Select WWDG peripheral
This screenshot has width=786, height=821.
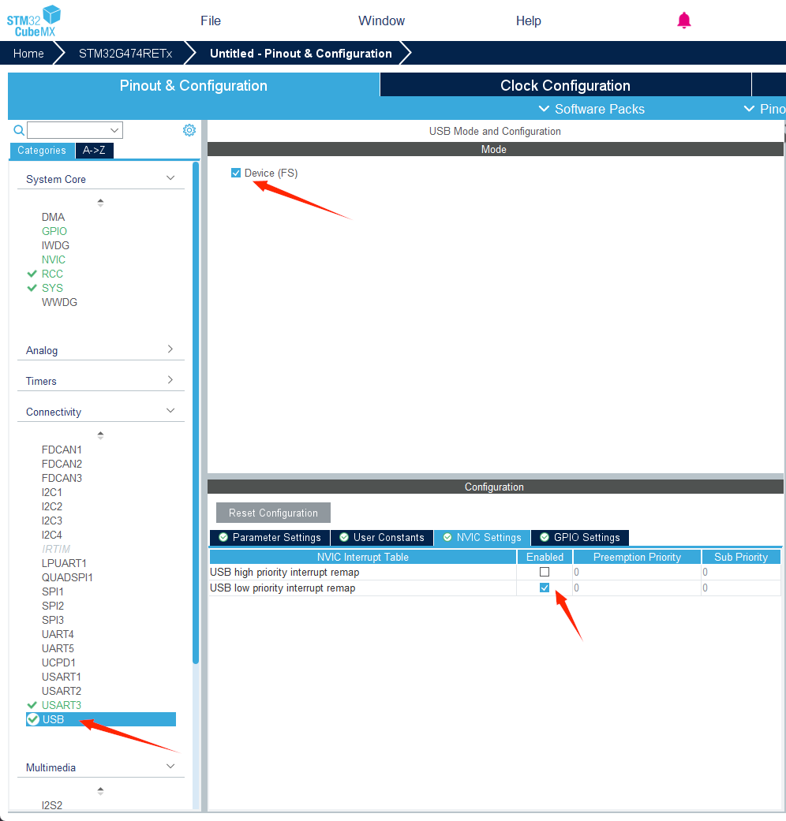coord(59,302)
